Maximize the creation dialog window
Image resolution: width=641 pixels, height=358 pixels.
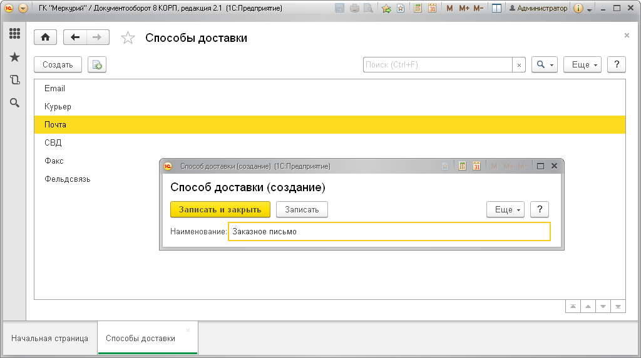tap(540, 166)
